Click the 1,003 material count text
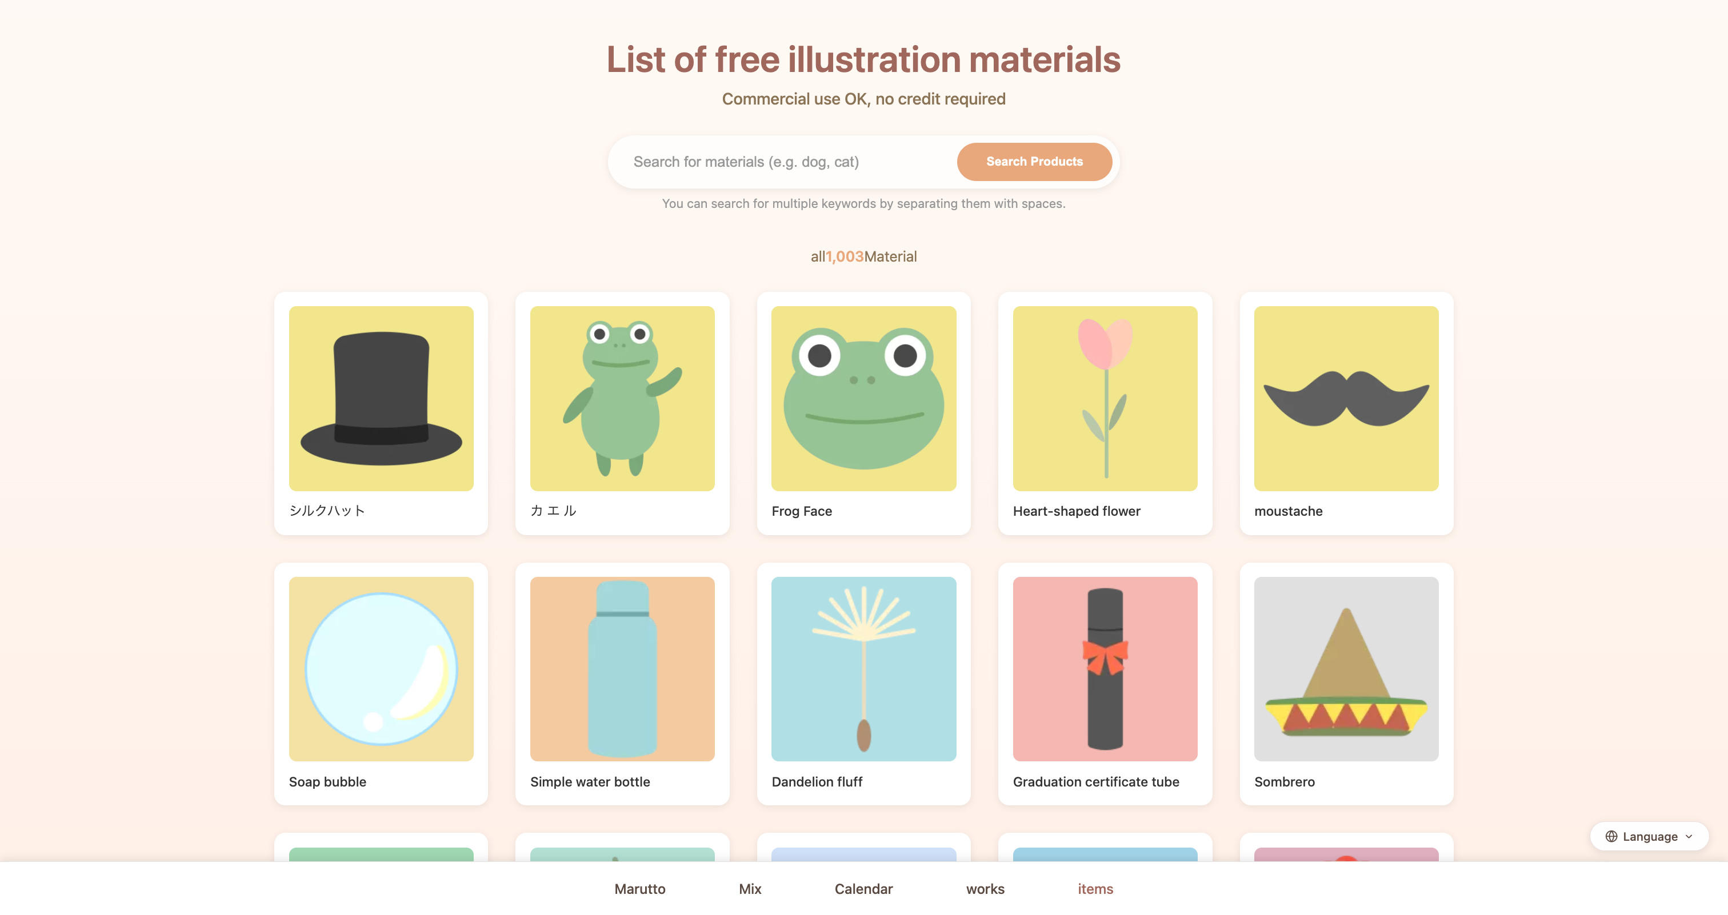Screen dimensions: 1728x915 [x=845, y=256]
